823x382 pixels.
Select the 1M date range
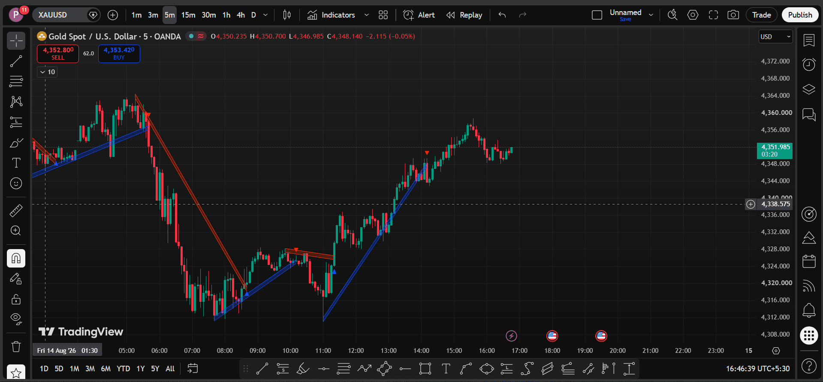[75, 369]
